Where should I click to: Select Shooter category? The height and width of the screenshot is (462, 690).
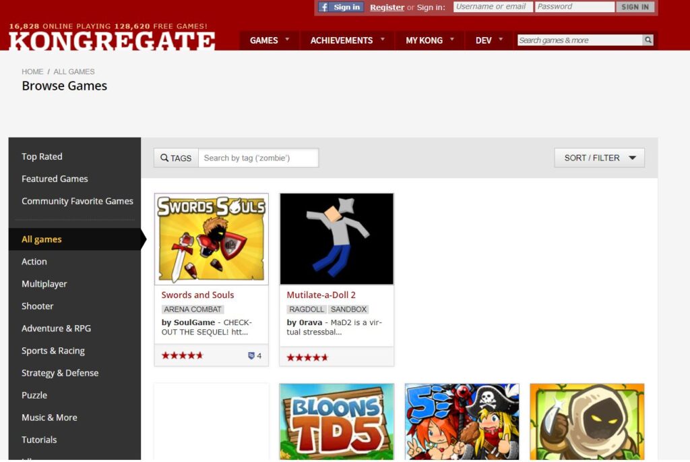click(38, 306)
